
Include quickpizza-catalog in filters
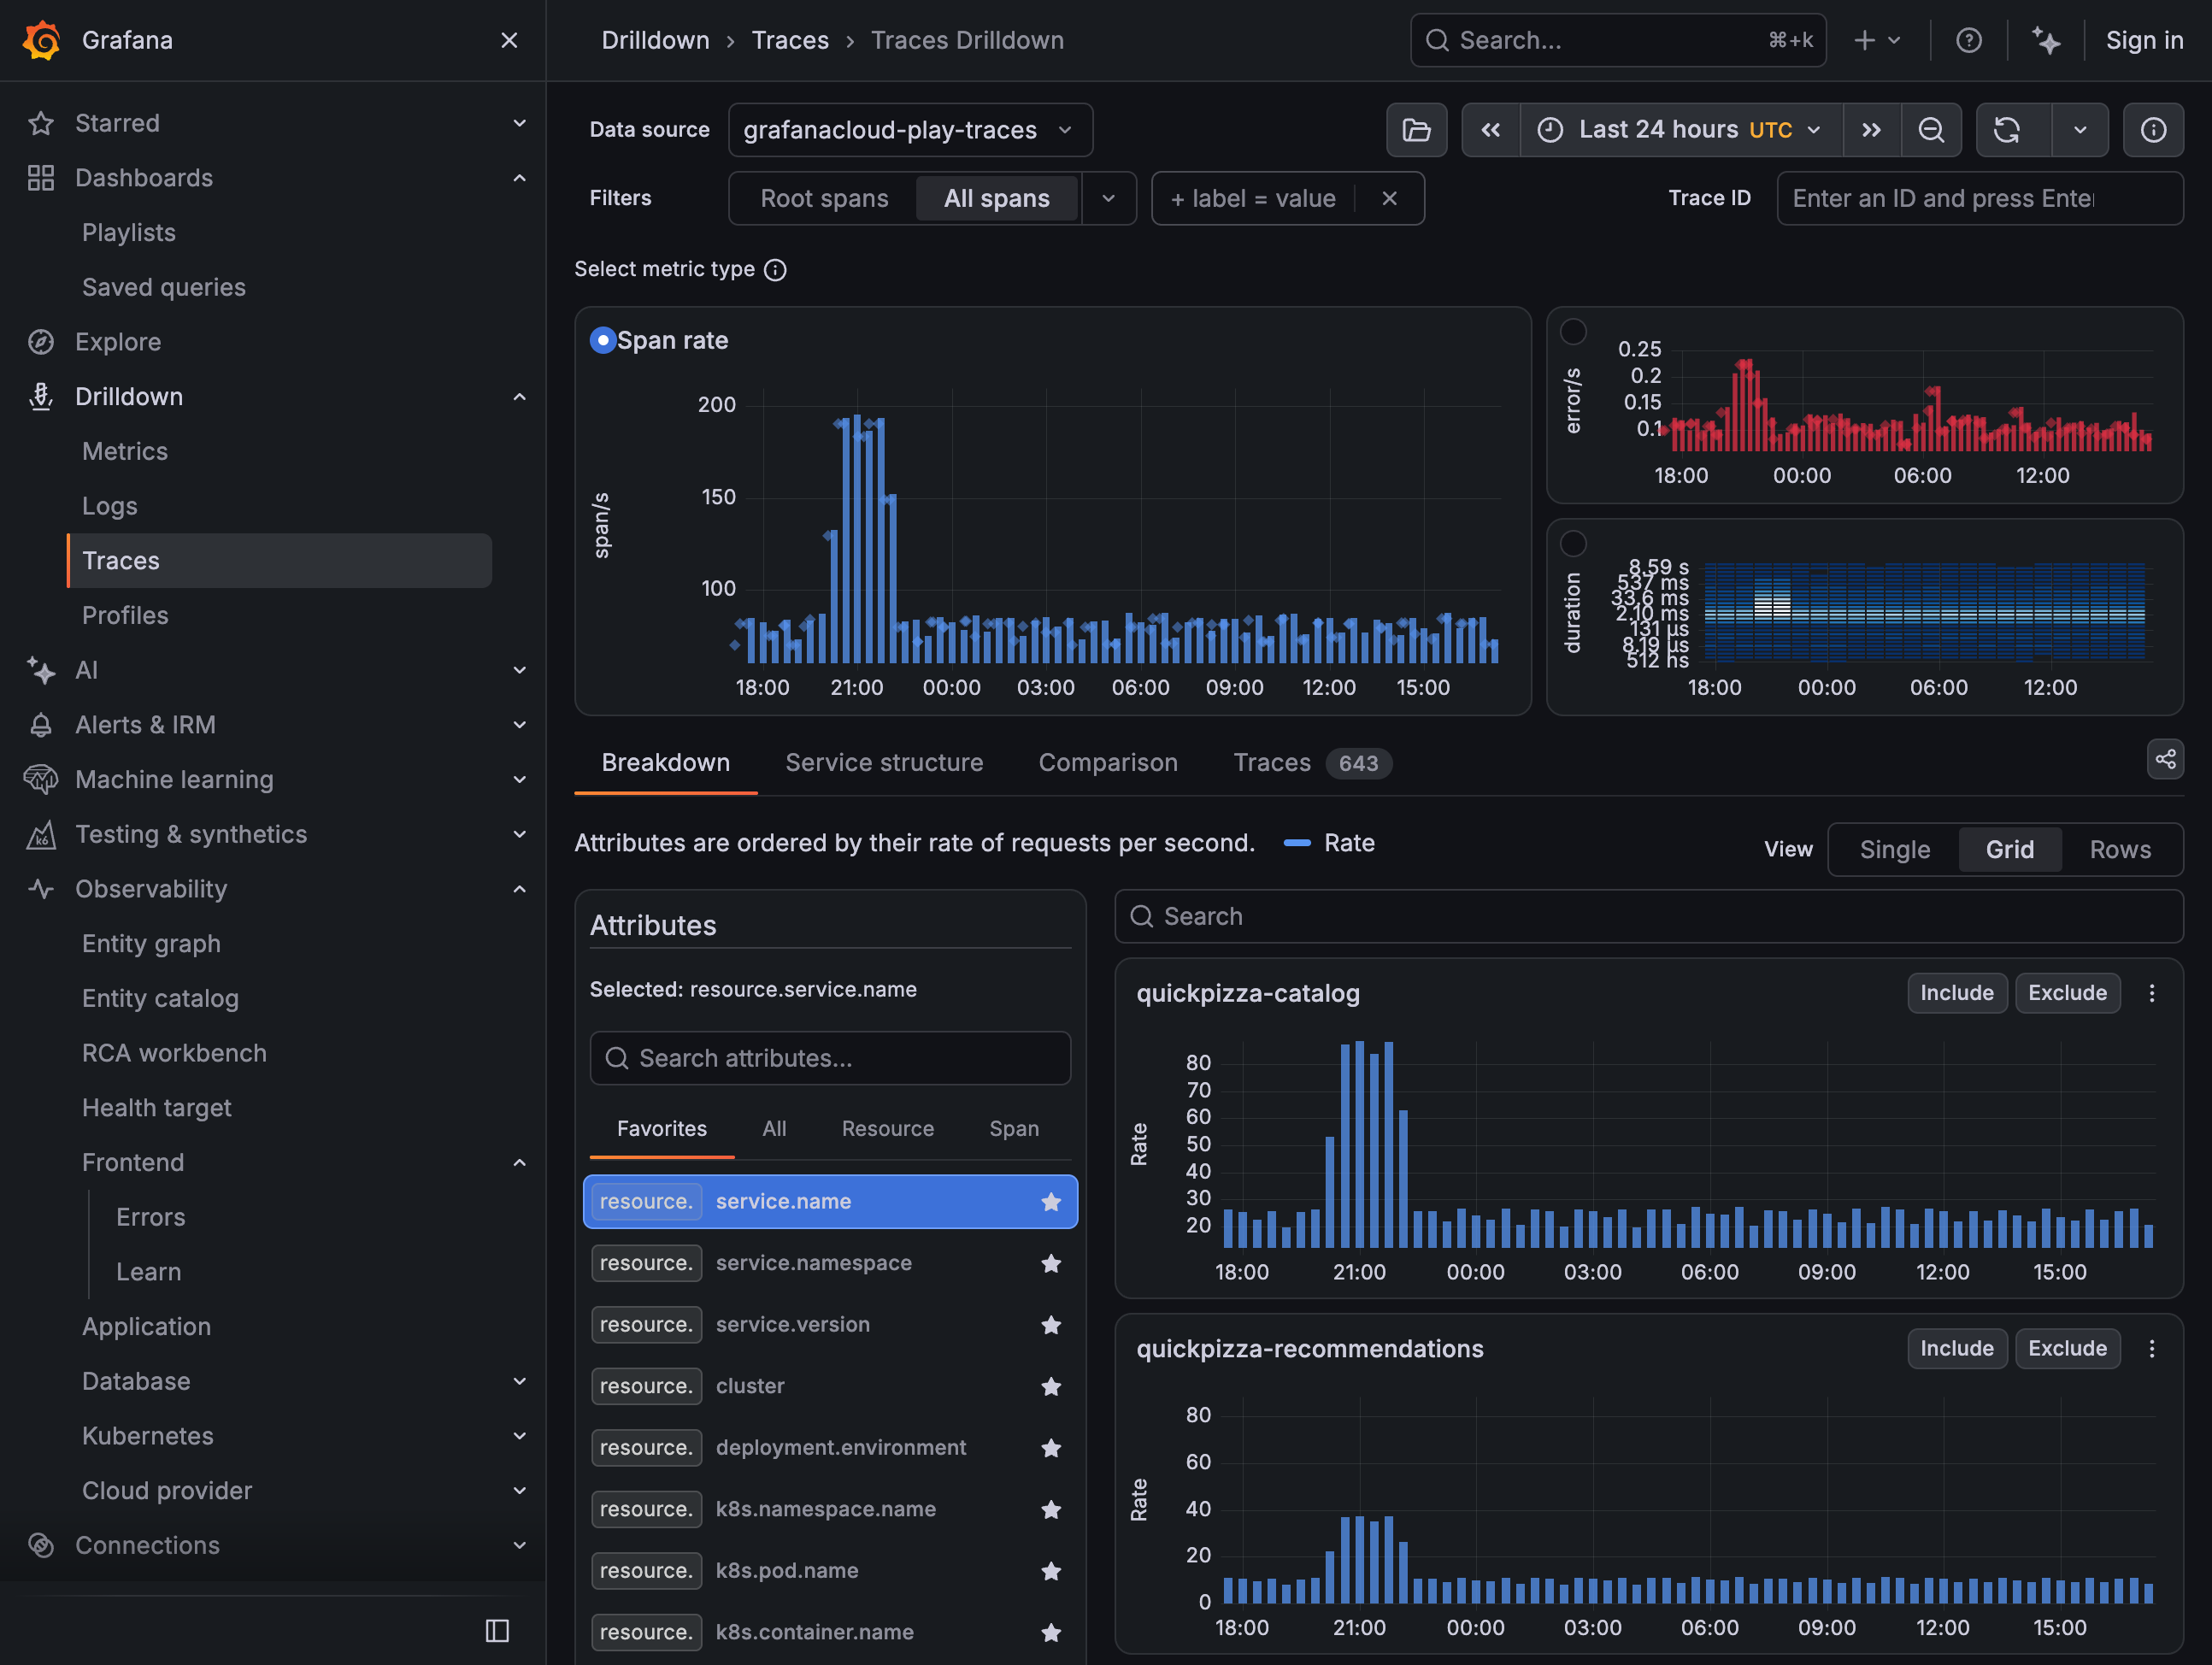(1956, 993)
